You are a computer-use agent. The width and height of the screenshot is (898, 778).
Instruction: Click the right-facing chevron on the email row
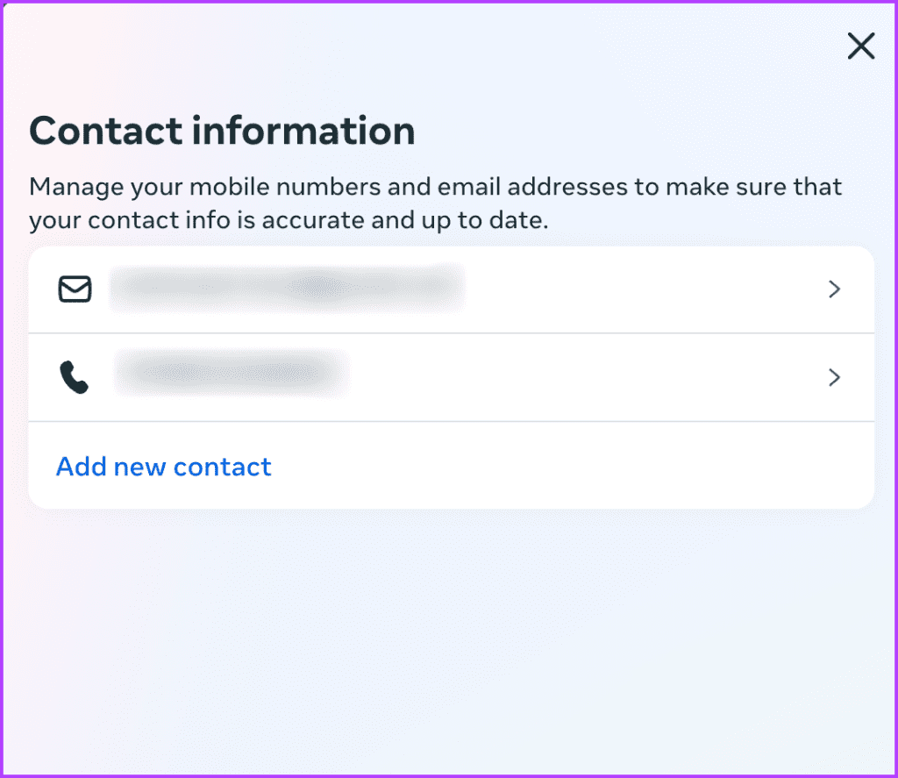[x=834, y=289]
